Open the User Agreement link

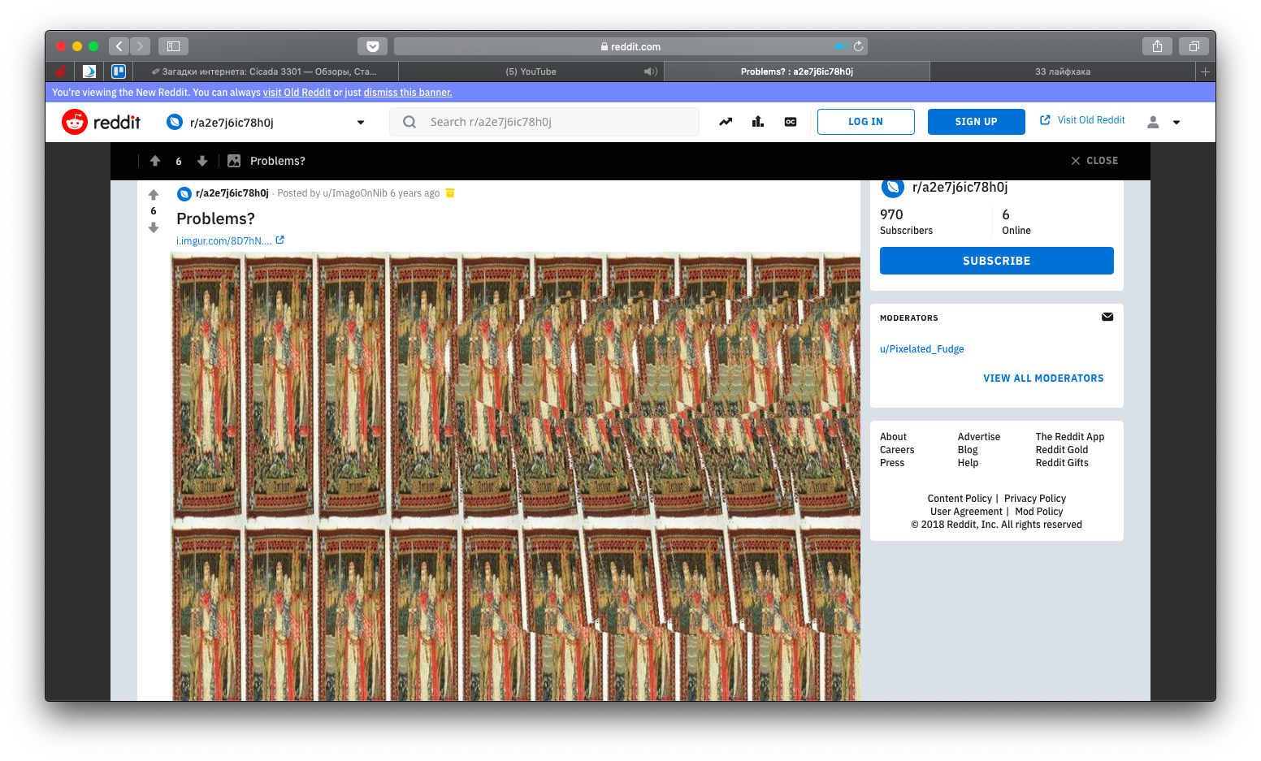point(966,512)
